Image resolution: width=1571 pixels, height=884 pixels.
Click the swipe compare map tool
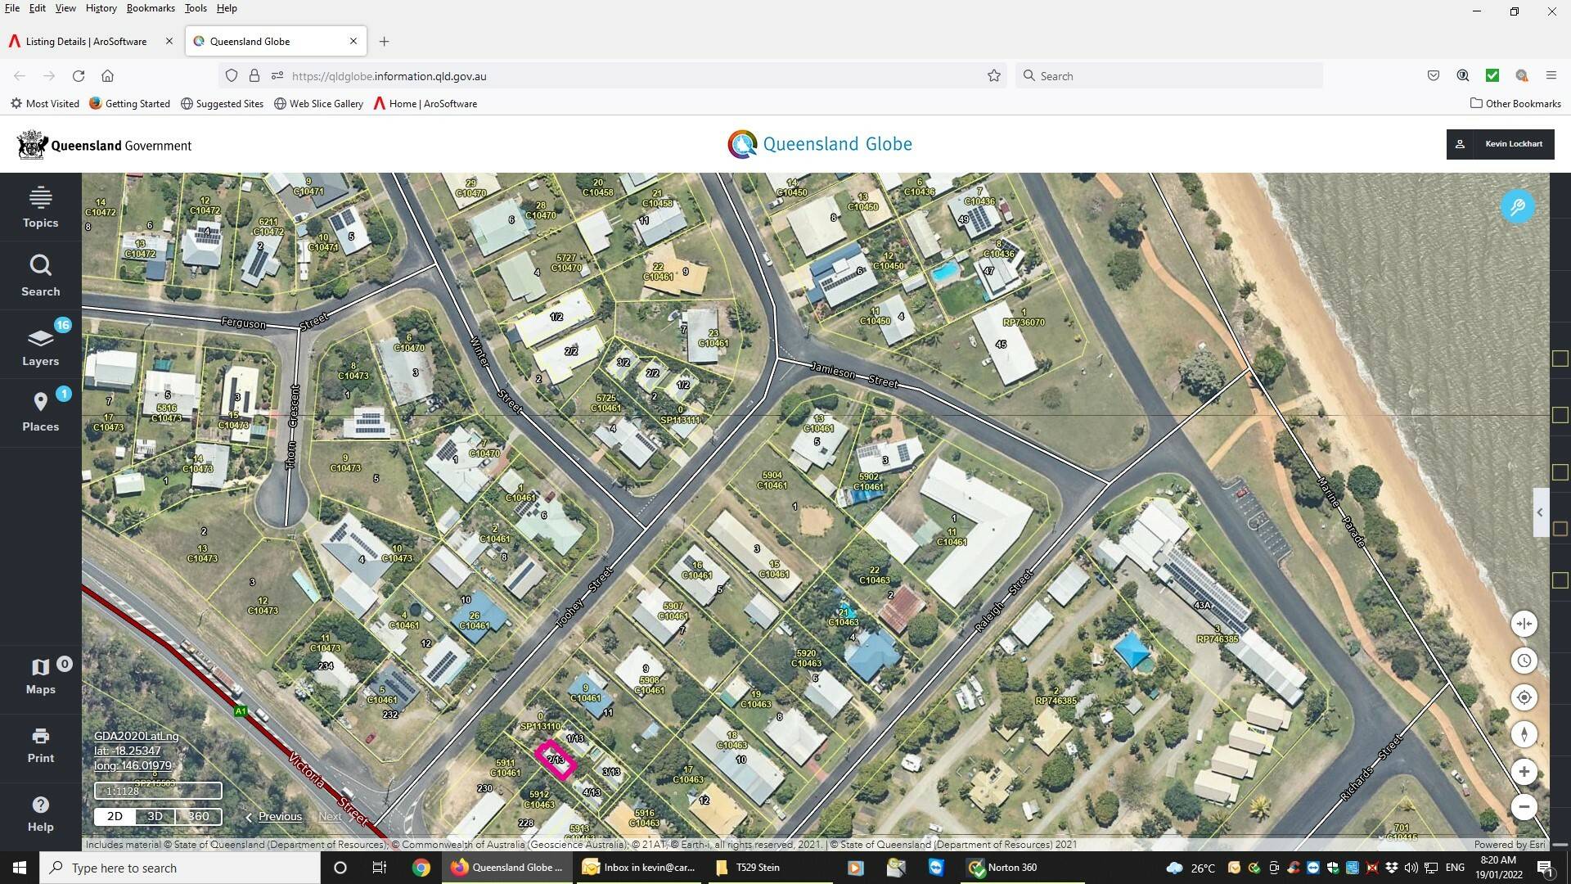pyautogui.click(x=1524, y=624)
